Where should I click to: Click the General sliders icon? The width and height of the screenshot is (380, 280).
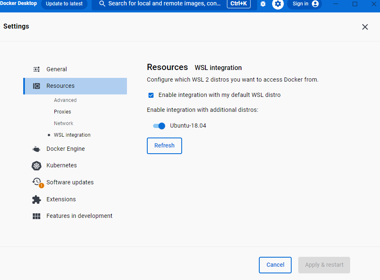pos(37,70)
